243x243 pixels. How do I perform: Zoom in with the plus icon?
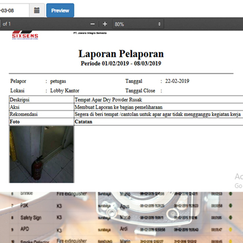(x=105, y=24)
